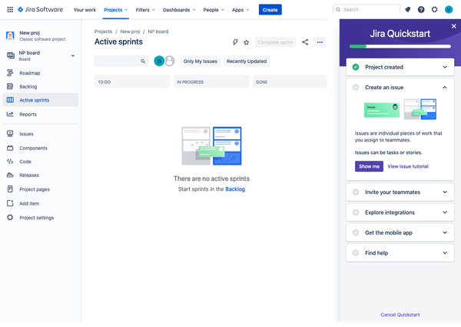Go to Your work

[85, 10]
